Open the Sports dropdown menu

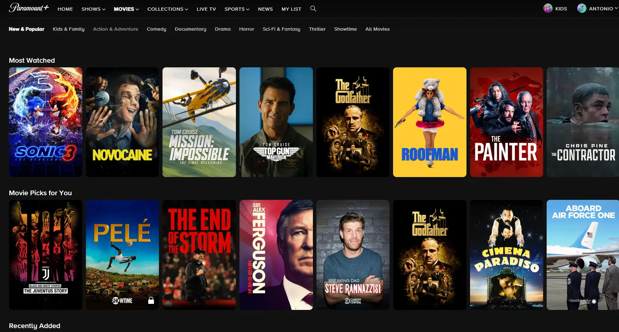[x=237, y=9]
